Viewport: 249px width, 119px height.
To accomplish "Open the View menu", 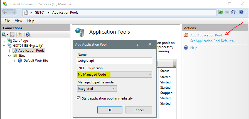I will tap(18, 21).
